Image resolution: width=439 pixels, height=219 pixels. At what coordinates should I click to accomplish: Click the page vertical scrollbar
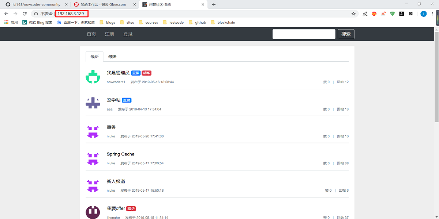pyautogui.click(x=436, y=77)
